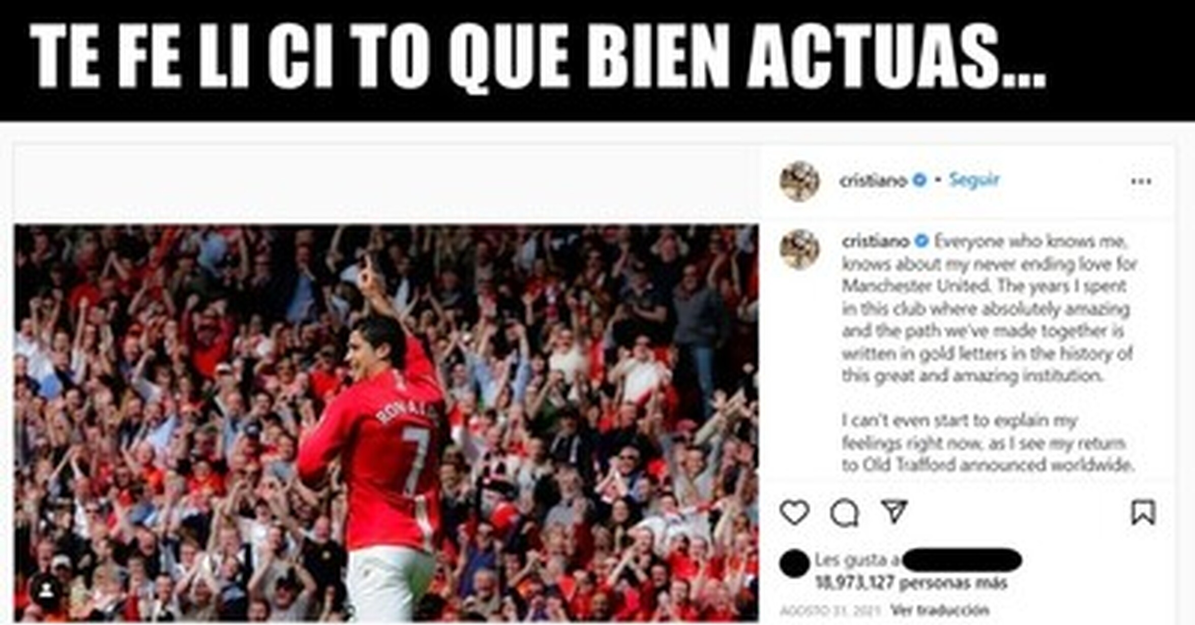This screenshot has height=625, width=1195.
Task: Open the profile avatar beside the caption
Action: pos(799,249)
